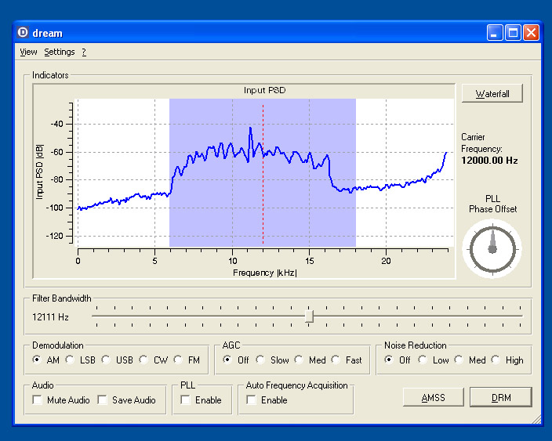Open the Settings menu
Image resolution: width=552 pixels, height=441 pixels.
click(60, 52)
